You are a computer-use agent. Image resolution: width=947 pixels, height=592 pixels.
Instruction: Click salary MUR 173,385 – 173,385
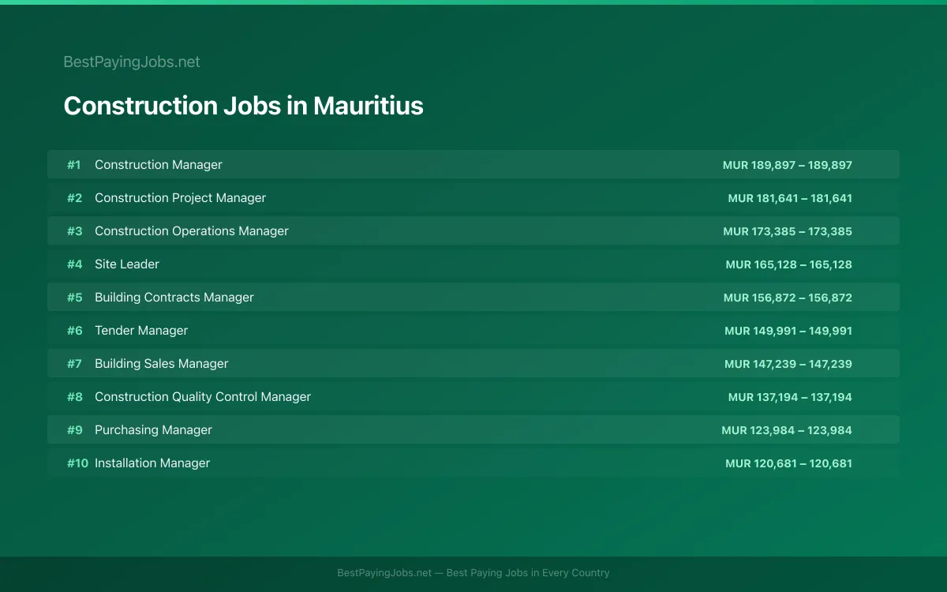[x=788, y=231]
